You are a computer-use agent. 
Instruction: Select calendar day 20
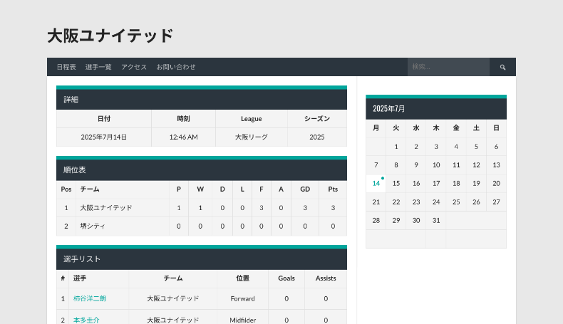[496, 183]
